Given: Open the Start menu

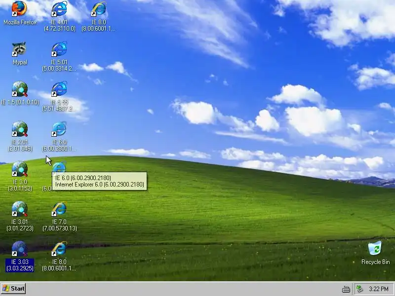Looking at the screenshot, I should coord(13,289).
